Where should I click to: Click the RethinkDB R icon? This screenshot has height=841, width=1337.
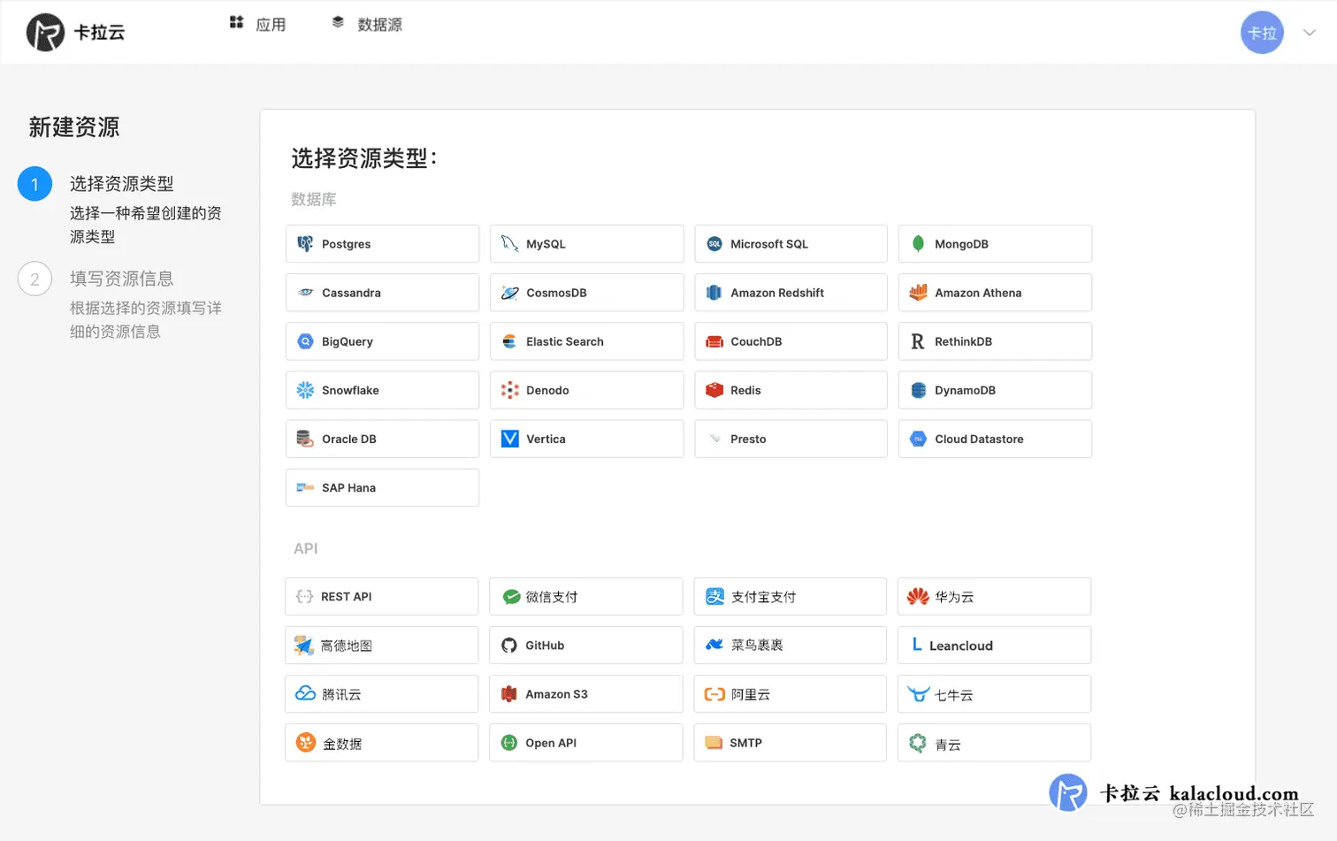(918, 341)
